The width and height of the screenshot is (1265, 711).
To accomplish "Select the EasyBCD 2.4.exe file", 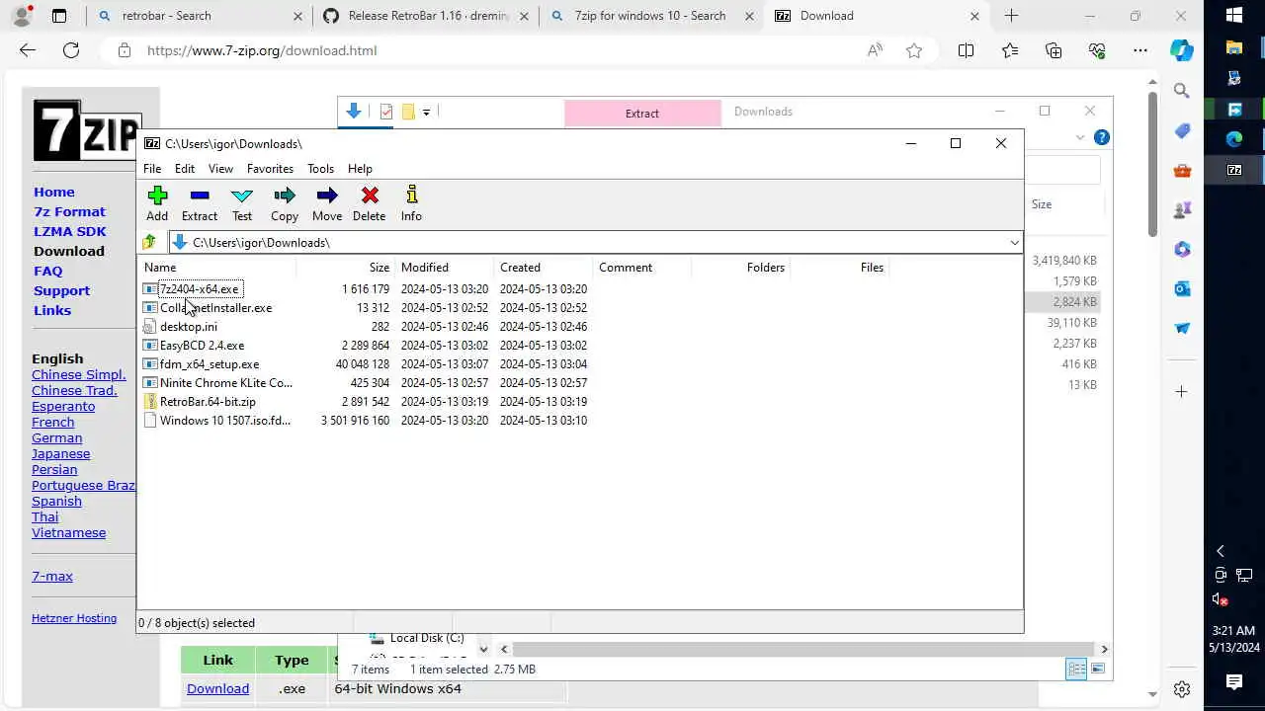I will (x=202, y=346).
